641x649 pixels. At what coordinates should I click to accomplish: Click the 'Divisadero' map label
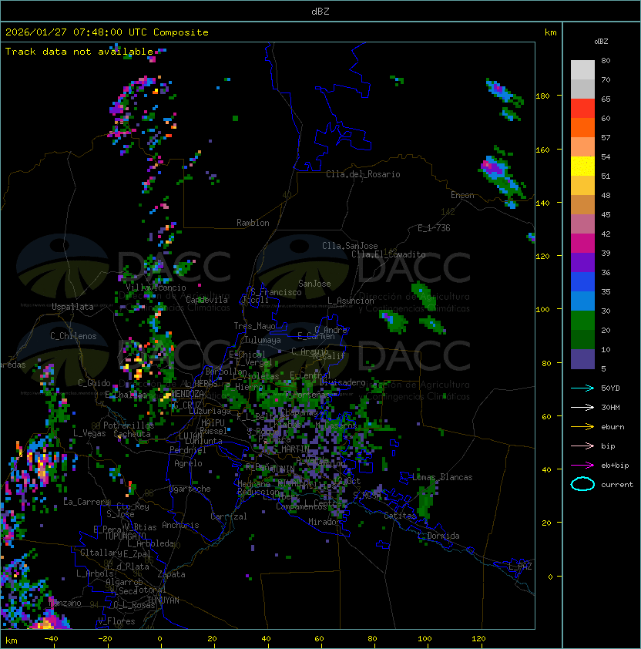click(343, 382)
